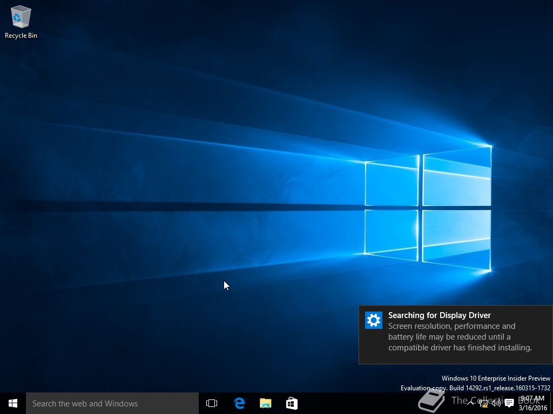Click the Searching for Display Driver title
Screen dimensions: 553x414
(440, 315)
